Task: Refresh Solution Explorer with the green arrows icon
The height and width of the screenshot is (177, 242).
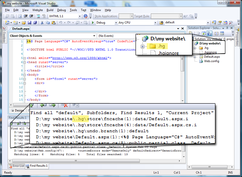Action: coord(204,33)
